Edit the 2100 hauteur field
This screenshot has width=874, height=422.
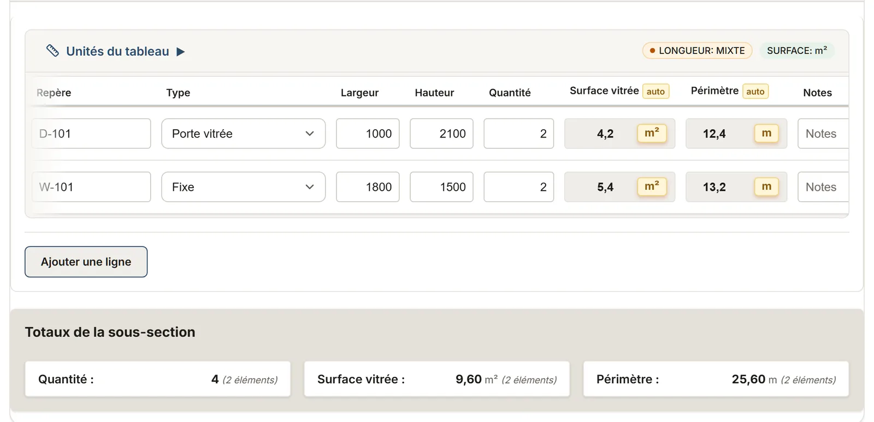click(x=441, y=134)
